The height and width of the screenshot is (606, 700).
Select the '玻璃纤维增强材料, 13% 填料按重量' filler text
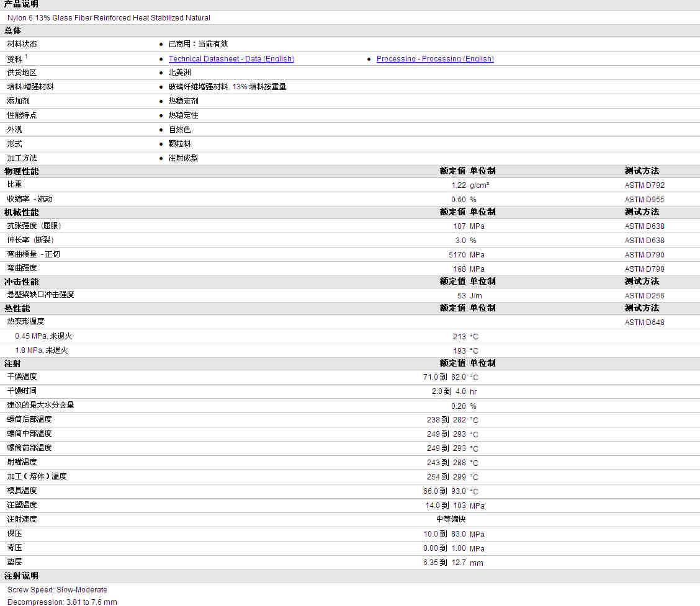click(227, 87)
